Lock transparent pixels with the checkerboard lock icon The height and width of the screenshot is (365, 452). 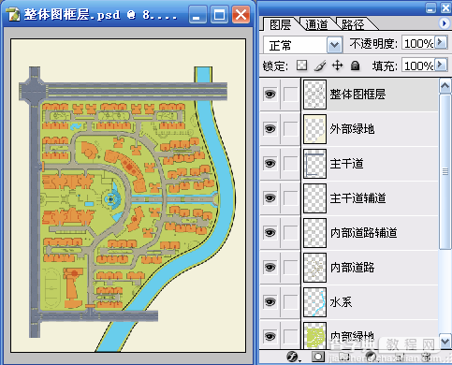301,66
